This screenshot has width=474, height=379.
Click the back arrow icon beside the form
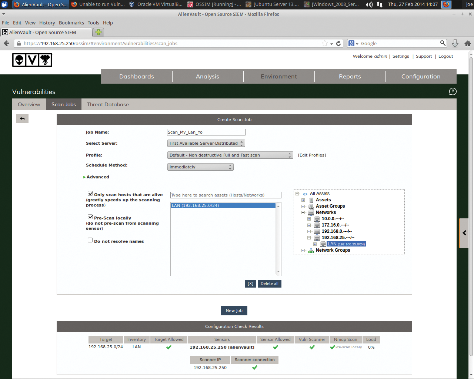point(22,118)
